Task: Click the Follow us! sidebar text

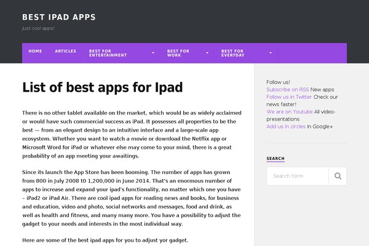Action: 278,82
